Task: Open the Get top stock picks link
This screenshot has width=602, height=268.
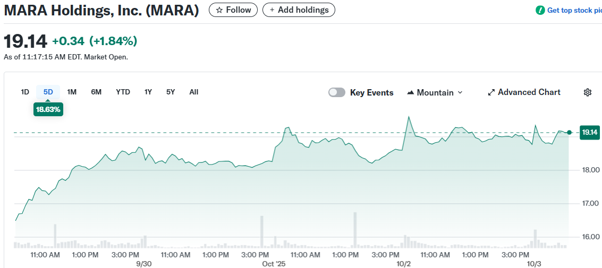Action: [x=574, y=10]
